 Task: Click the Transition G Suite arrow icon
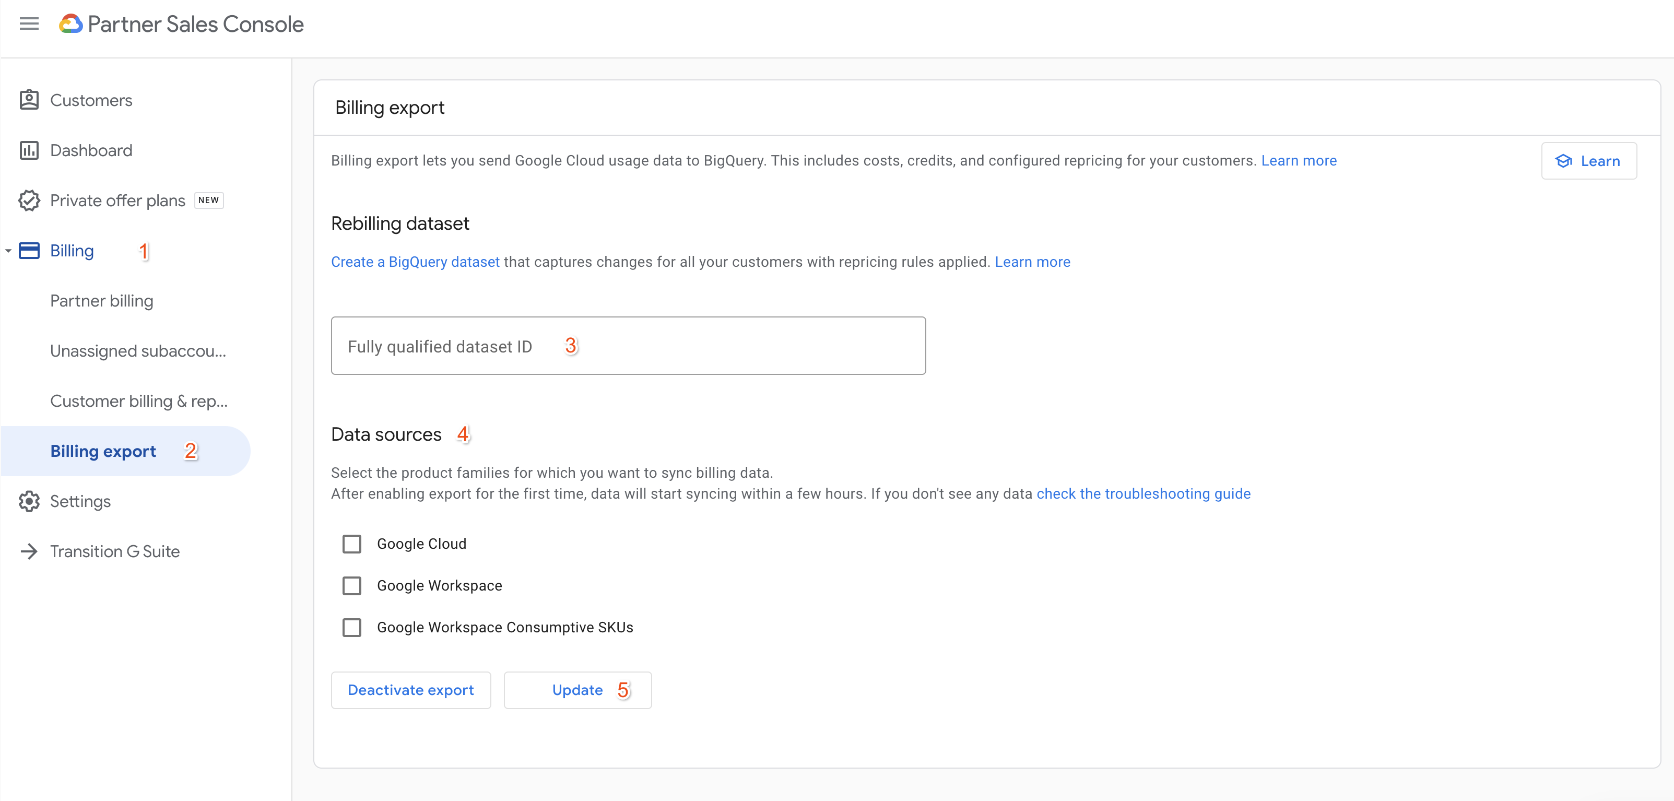30,551
